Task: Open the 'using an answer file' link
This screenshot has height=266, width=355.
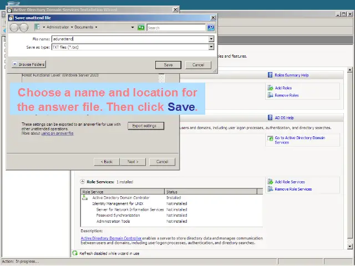Action: [x=57, y=133]
